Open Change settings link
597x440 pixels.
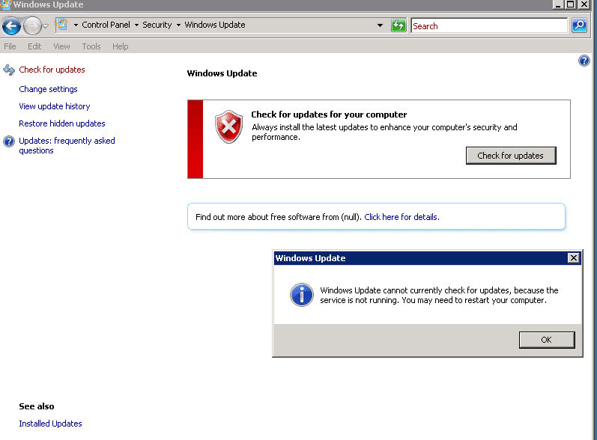48,89
